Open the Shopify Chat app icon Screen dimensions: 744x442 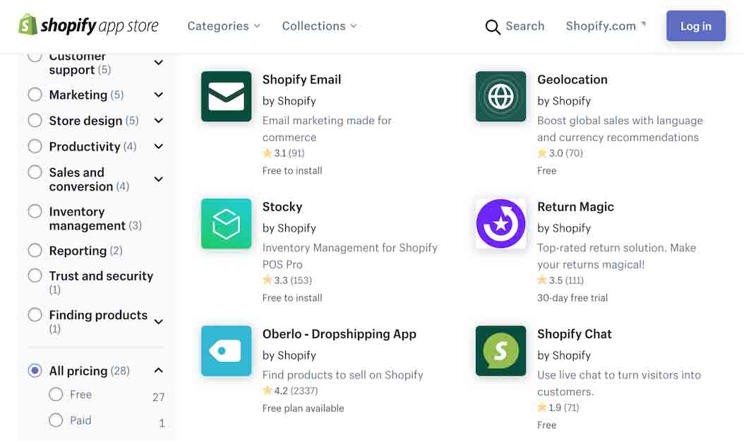[x=500, y=351]
